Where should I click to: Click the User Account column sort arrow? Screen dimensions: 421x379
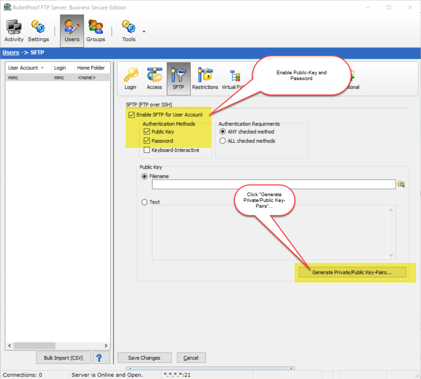[43, 67]
